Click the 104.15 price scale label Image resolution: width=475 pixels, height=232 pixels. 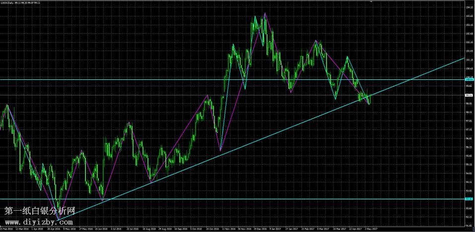point(470,7)
